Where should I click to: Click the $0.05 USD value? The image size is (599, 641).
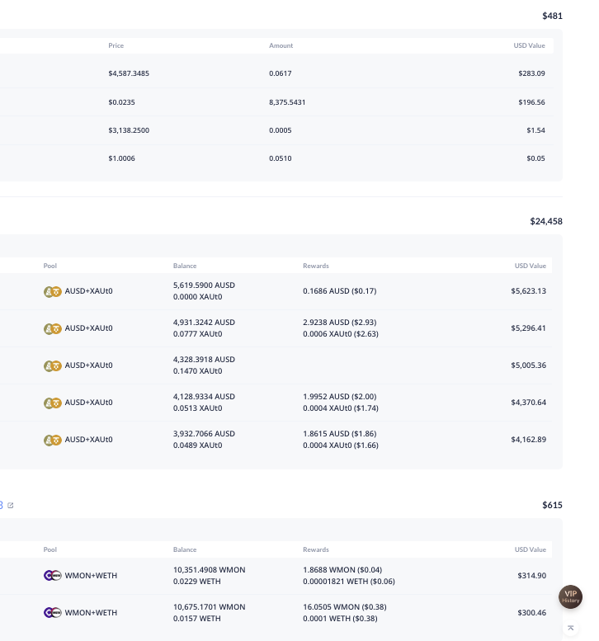pos(535,158)
